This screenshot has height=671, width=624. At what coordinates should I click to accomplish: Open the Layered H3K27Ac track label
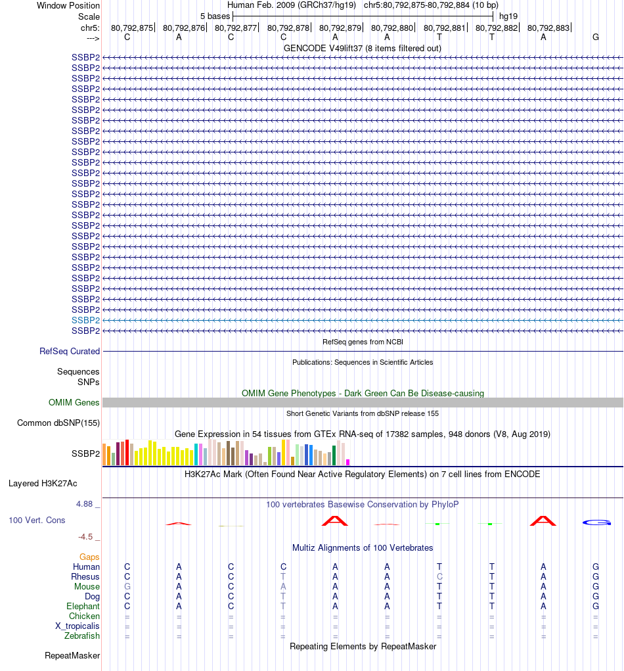(43, 484)
